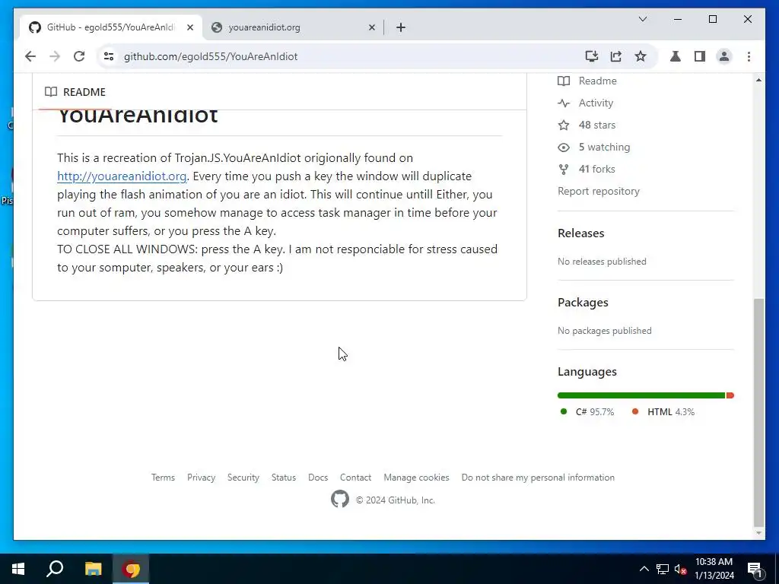Select HTML 4.3% language entry
Screen dimensions: 779x584
663,411
